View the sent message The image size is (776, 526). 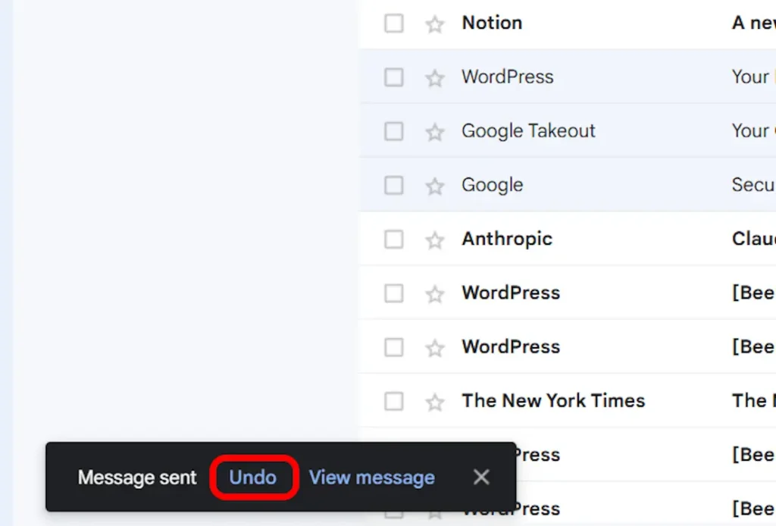coord(371,477)
